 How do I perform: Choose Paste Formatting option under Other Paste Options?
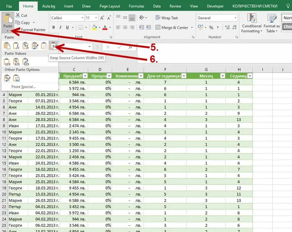[x=7, y=78]
